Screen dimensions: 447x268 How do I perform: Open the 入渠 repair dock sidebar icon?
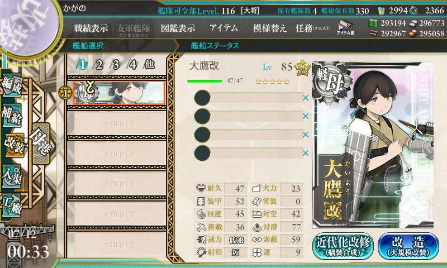coord(12,176)
